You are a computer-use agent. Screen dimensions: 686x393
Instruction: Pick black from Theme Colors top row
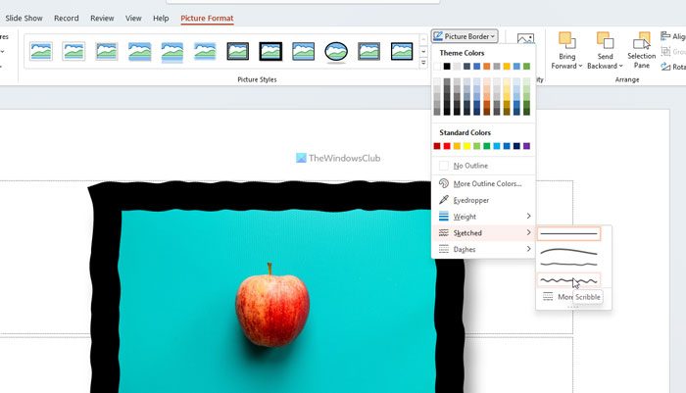447,67
